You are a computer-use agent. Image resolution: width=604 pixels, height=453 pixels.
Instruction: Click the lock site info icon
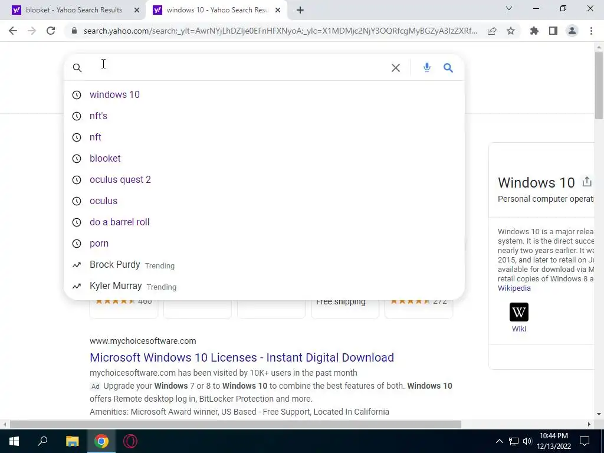coord(74,31)
